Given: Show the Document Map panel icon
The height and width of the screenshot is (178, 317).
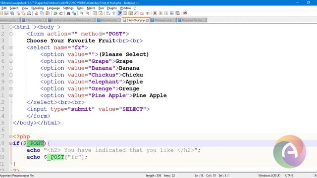Looking at the screenshot, I should click(x=131, y=13).
